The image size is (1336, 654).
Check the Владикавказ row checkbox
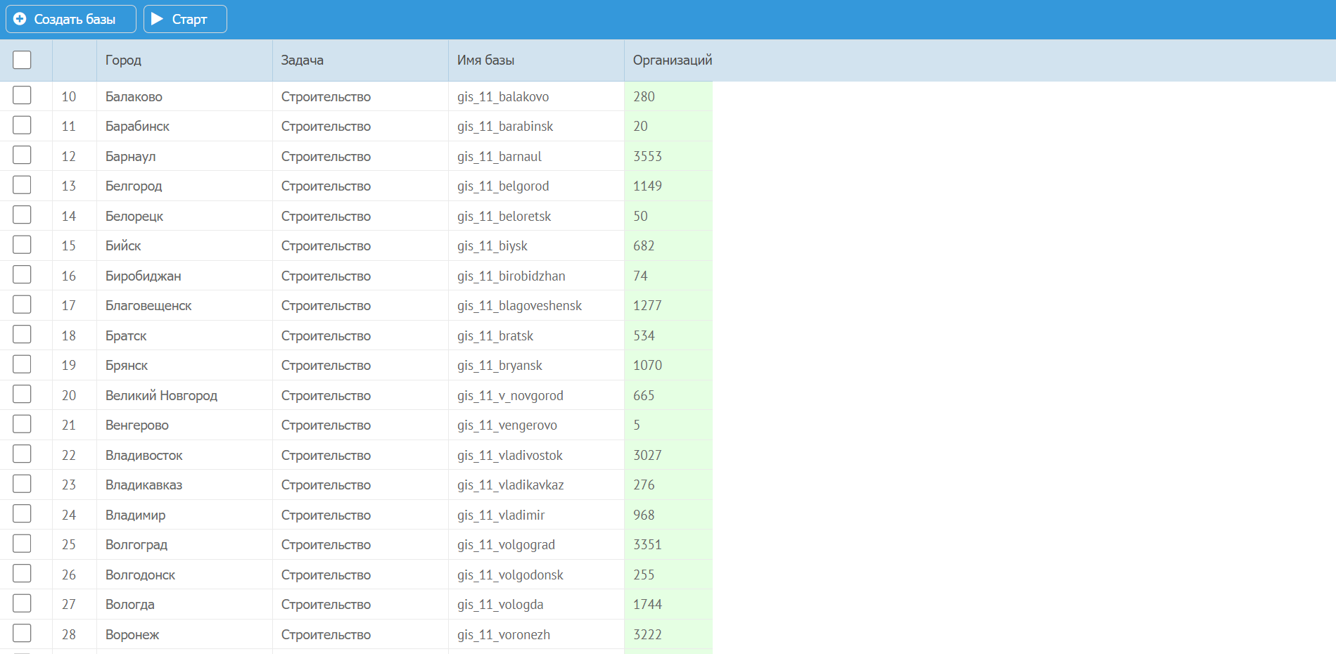pos(22,484)
